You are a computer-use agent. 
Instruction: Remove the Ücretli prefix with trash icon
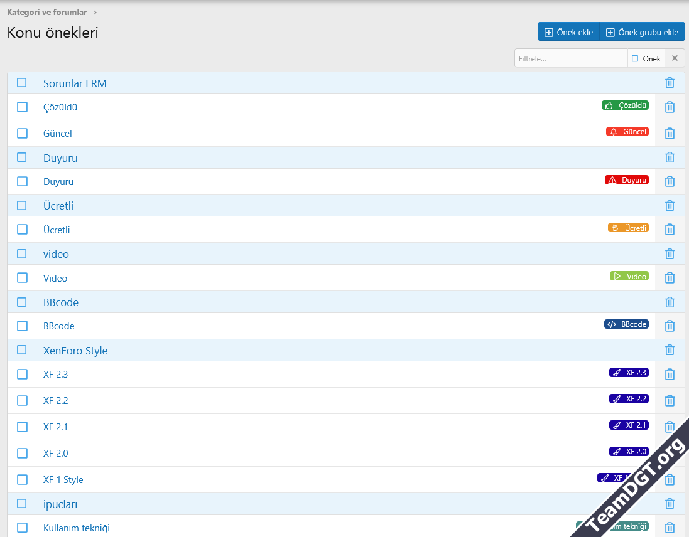click(670, 230)
